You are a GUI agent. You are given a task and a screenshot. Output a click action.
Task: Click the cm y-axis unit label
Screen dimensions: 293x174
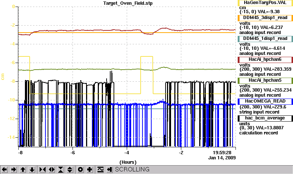(3, 77)
